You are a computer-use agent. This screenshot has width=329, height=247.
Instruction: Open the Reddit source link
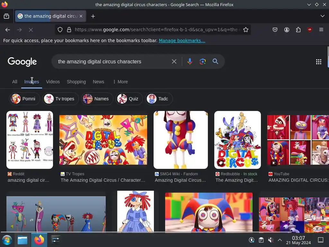16,174
